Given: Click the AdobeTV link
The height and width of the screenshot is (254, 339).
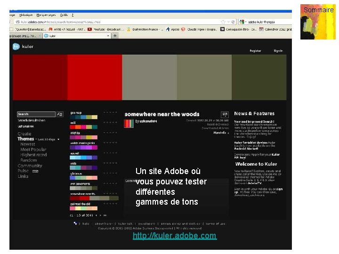Looking at the screenshot, I should coord(254,183).
